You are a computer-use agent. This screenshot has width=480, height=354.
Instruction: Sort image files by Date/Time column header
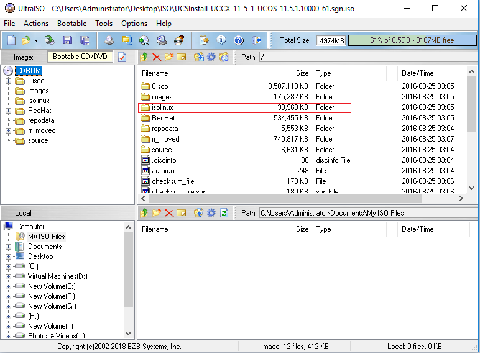432,73
